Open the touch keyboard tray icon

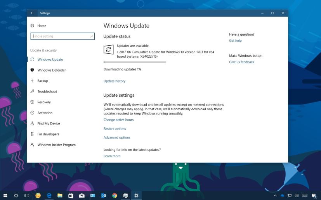tap(305, 195)
